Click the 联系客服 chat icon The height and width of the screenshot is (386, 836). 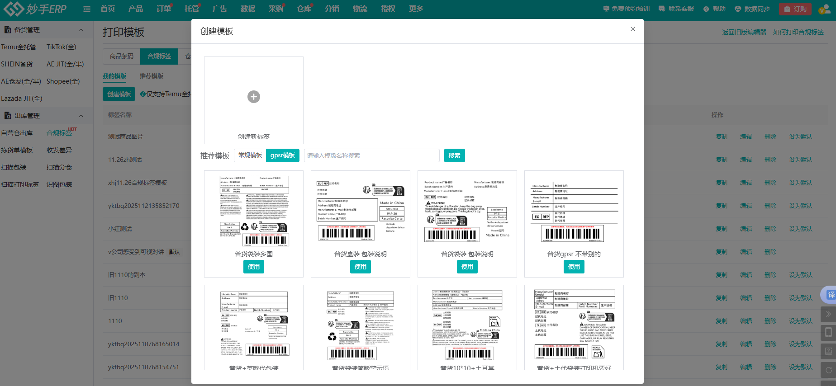click(x=662, y=9)
